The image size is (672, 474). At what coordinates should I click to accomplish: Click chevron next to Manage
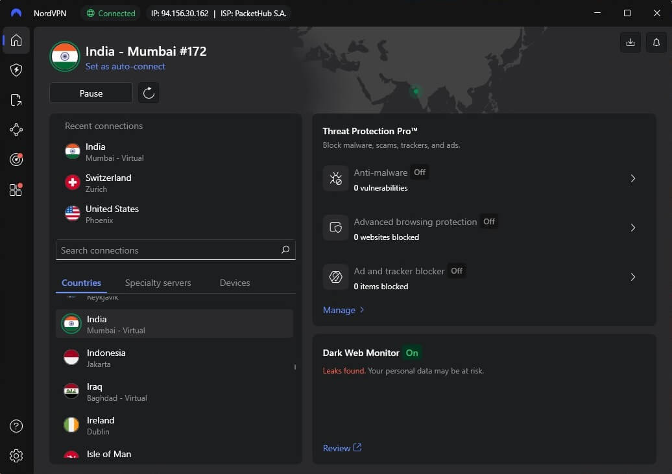362,309
